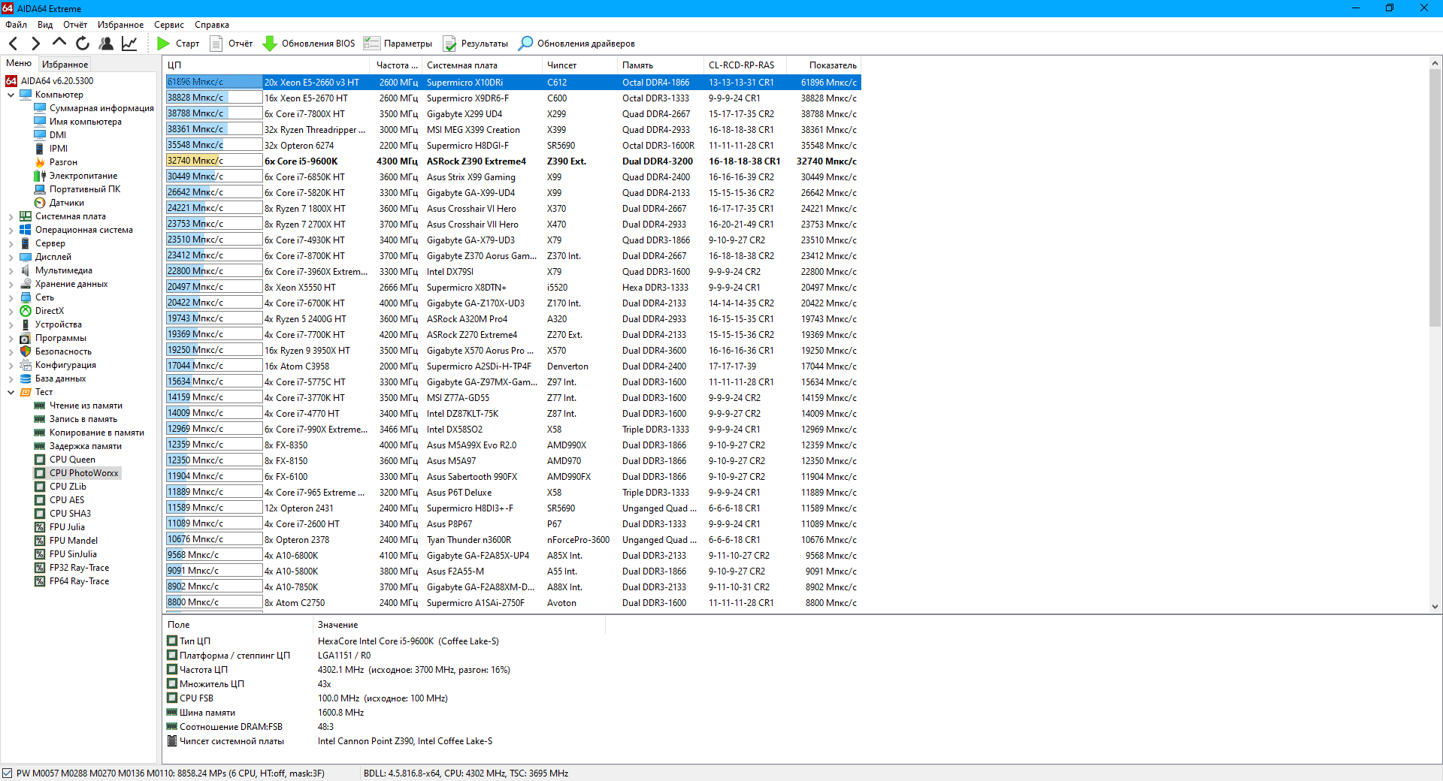Open the Результаты results icon

coord(449,44)
